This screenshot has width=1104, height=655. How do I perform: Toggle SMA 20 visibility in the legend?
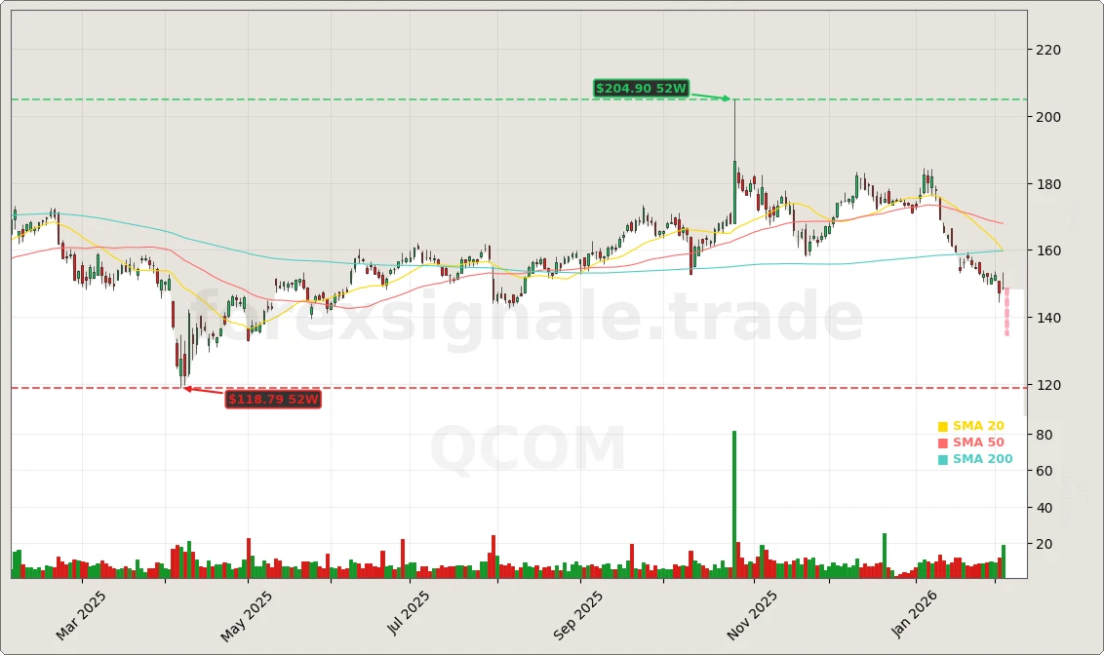[x=976, y=426]
